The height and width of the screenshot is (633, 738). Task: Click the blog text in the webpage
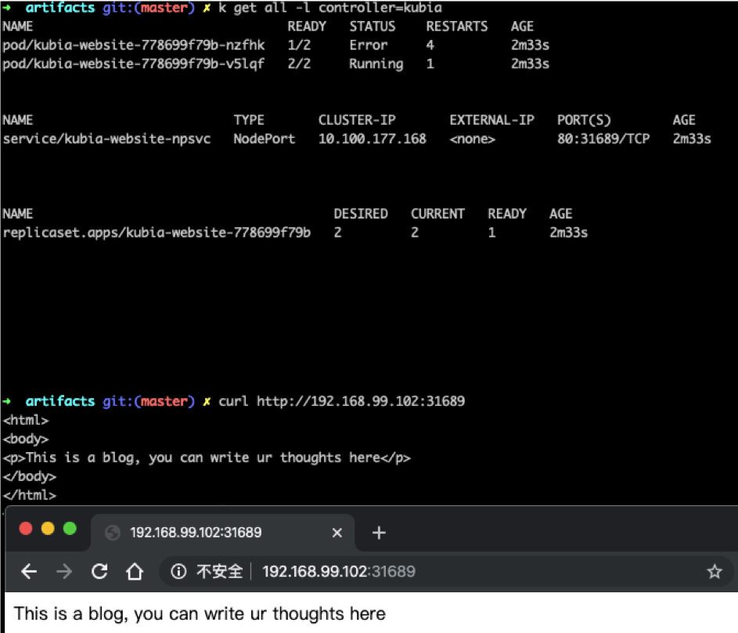tap(200, 613)
